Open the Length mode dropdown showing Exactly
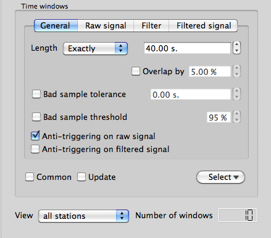Viewport: 271px width, 238px height. click(95, 49)
